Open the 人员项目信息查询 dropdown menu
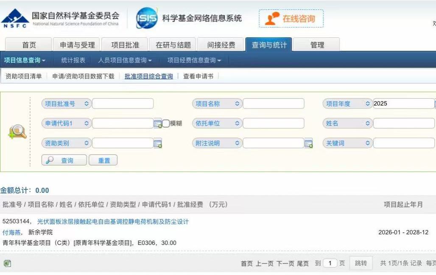The height and width of the screenshot is (275, 436). (125, 61)
